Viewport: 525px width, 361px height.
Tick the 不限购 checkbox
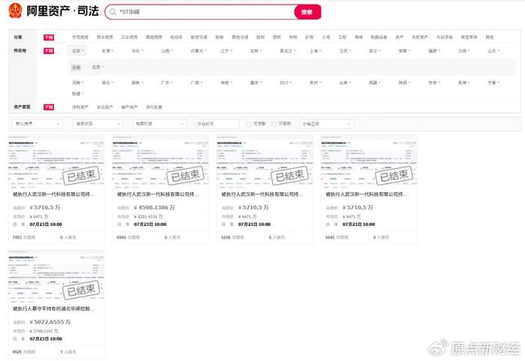tap(274, 124)
